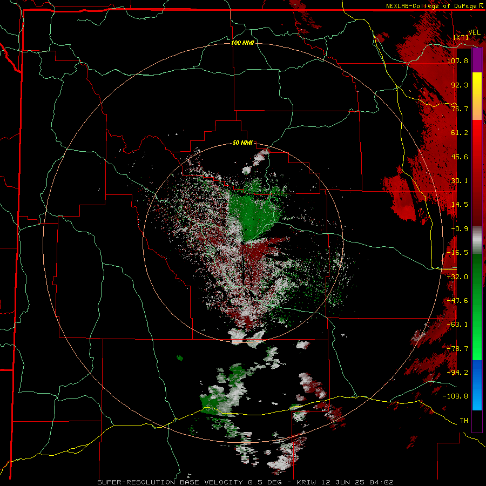
Task: Click the -16.5 velocity scale value
Action: pos(457,252)
